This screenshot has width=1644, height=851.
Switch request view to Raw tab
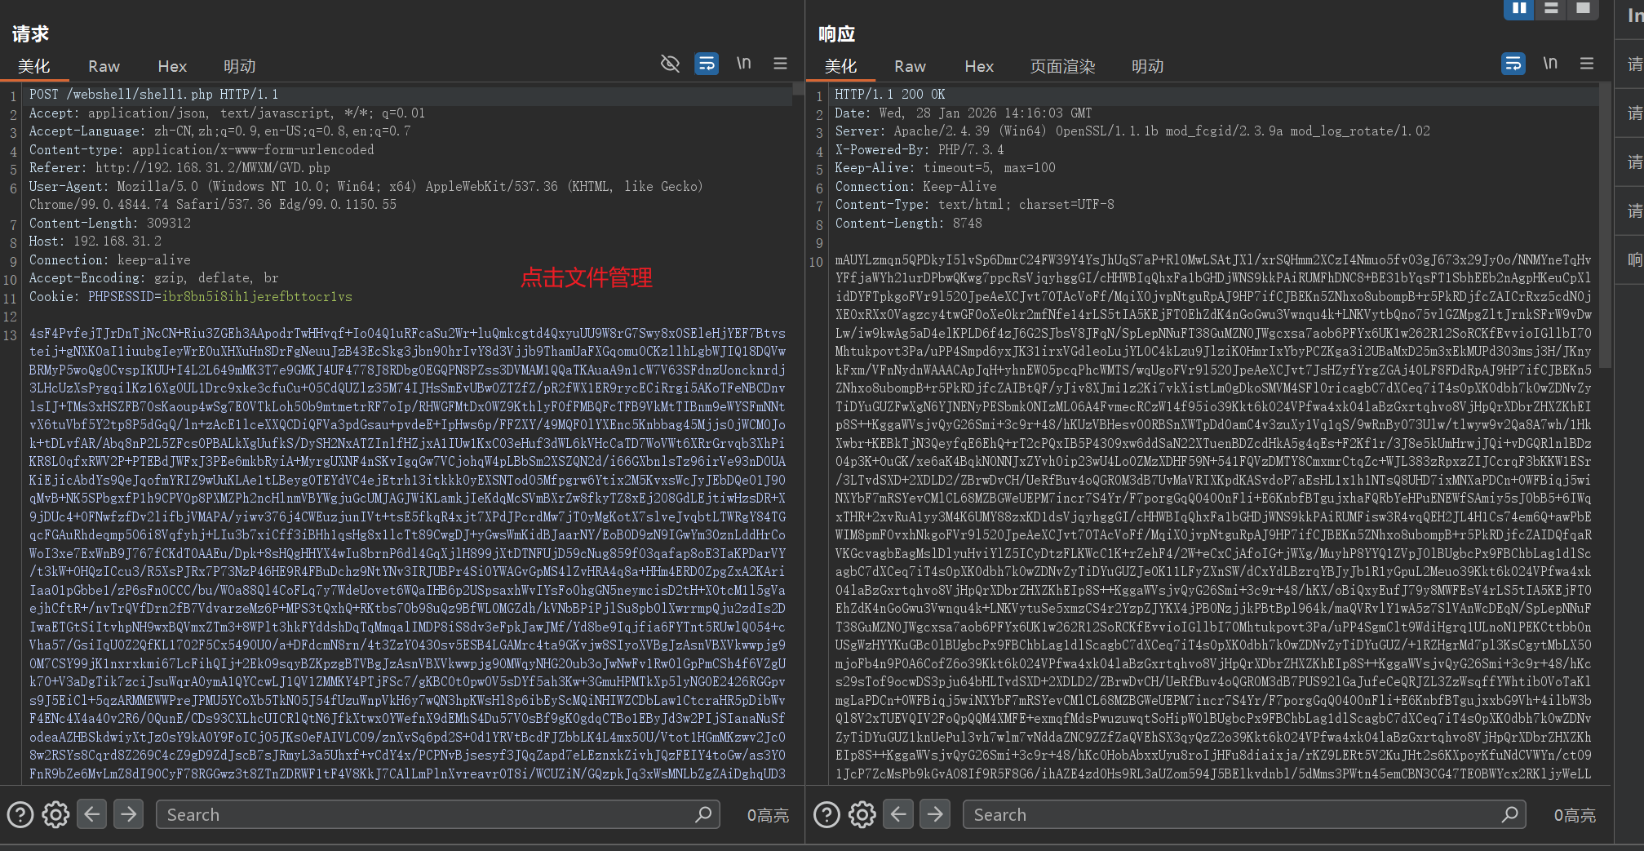pos(104,66)
